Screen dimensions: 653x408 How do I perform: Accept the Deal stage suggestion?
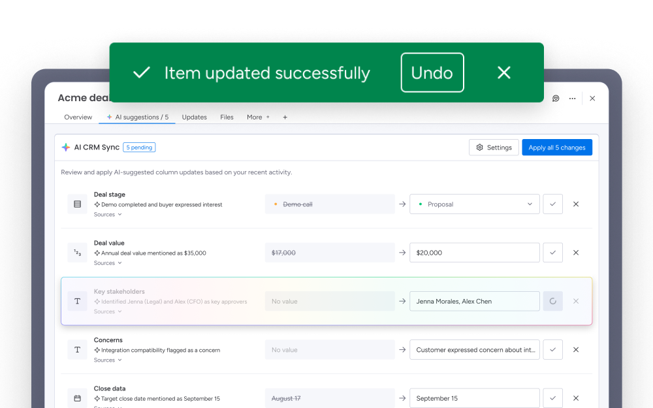[x=552, y=204]
